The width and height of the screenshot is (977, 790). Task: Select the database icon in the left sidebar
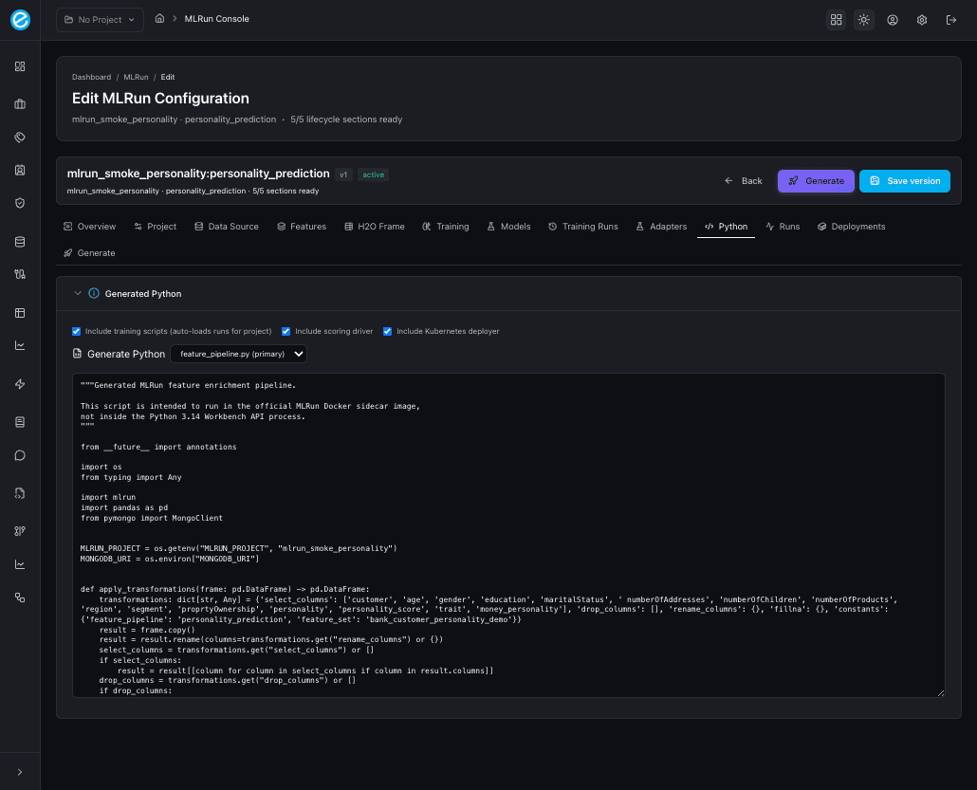[x=19, y=241]
